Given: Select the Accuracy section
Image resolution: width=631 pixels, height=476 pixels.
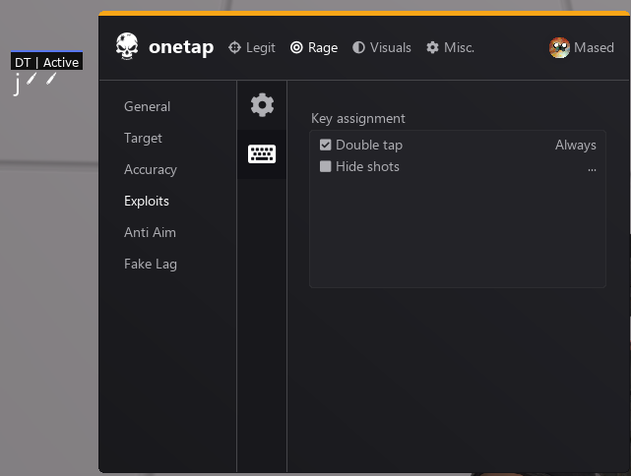Looking at the screenshot, I should pyautogui.click(x=150, y=169).
